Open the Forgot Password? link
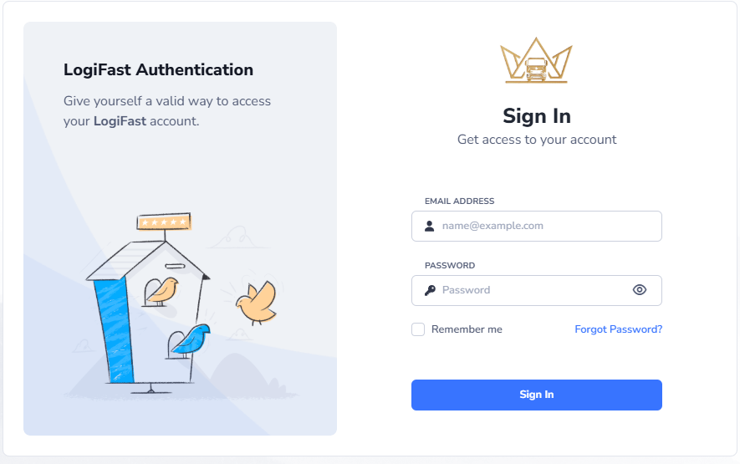 (x=618, y=329)
